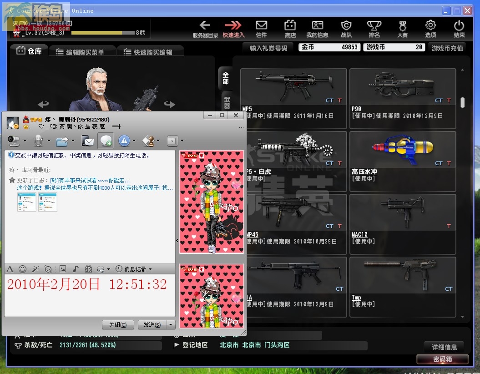The width and height of the screenshot is (480, 374).
Task: Rotate character preview with the right arrow
Action: tap(169, 104)
